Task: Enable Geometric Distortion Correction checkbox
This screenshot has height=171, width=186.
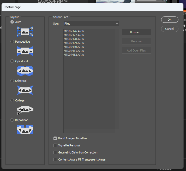Action: 55,152
